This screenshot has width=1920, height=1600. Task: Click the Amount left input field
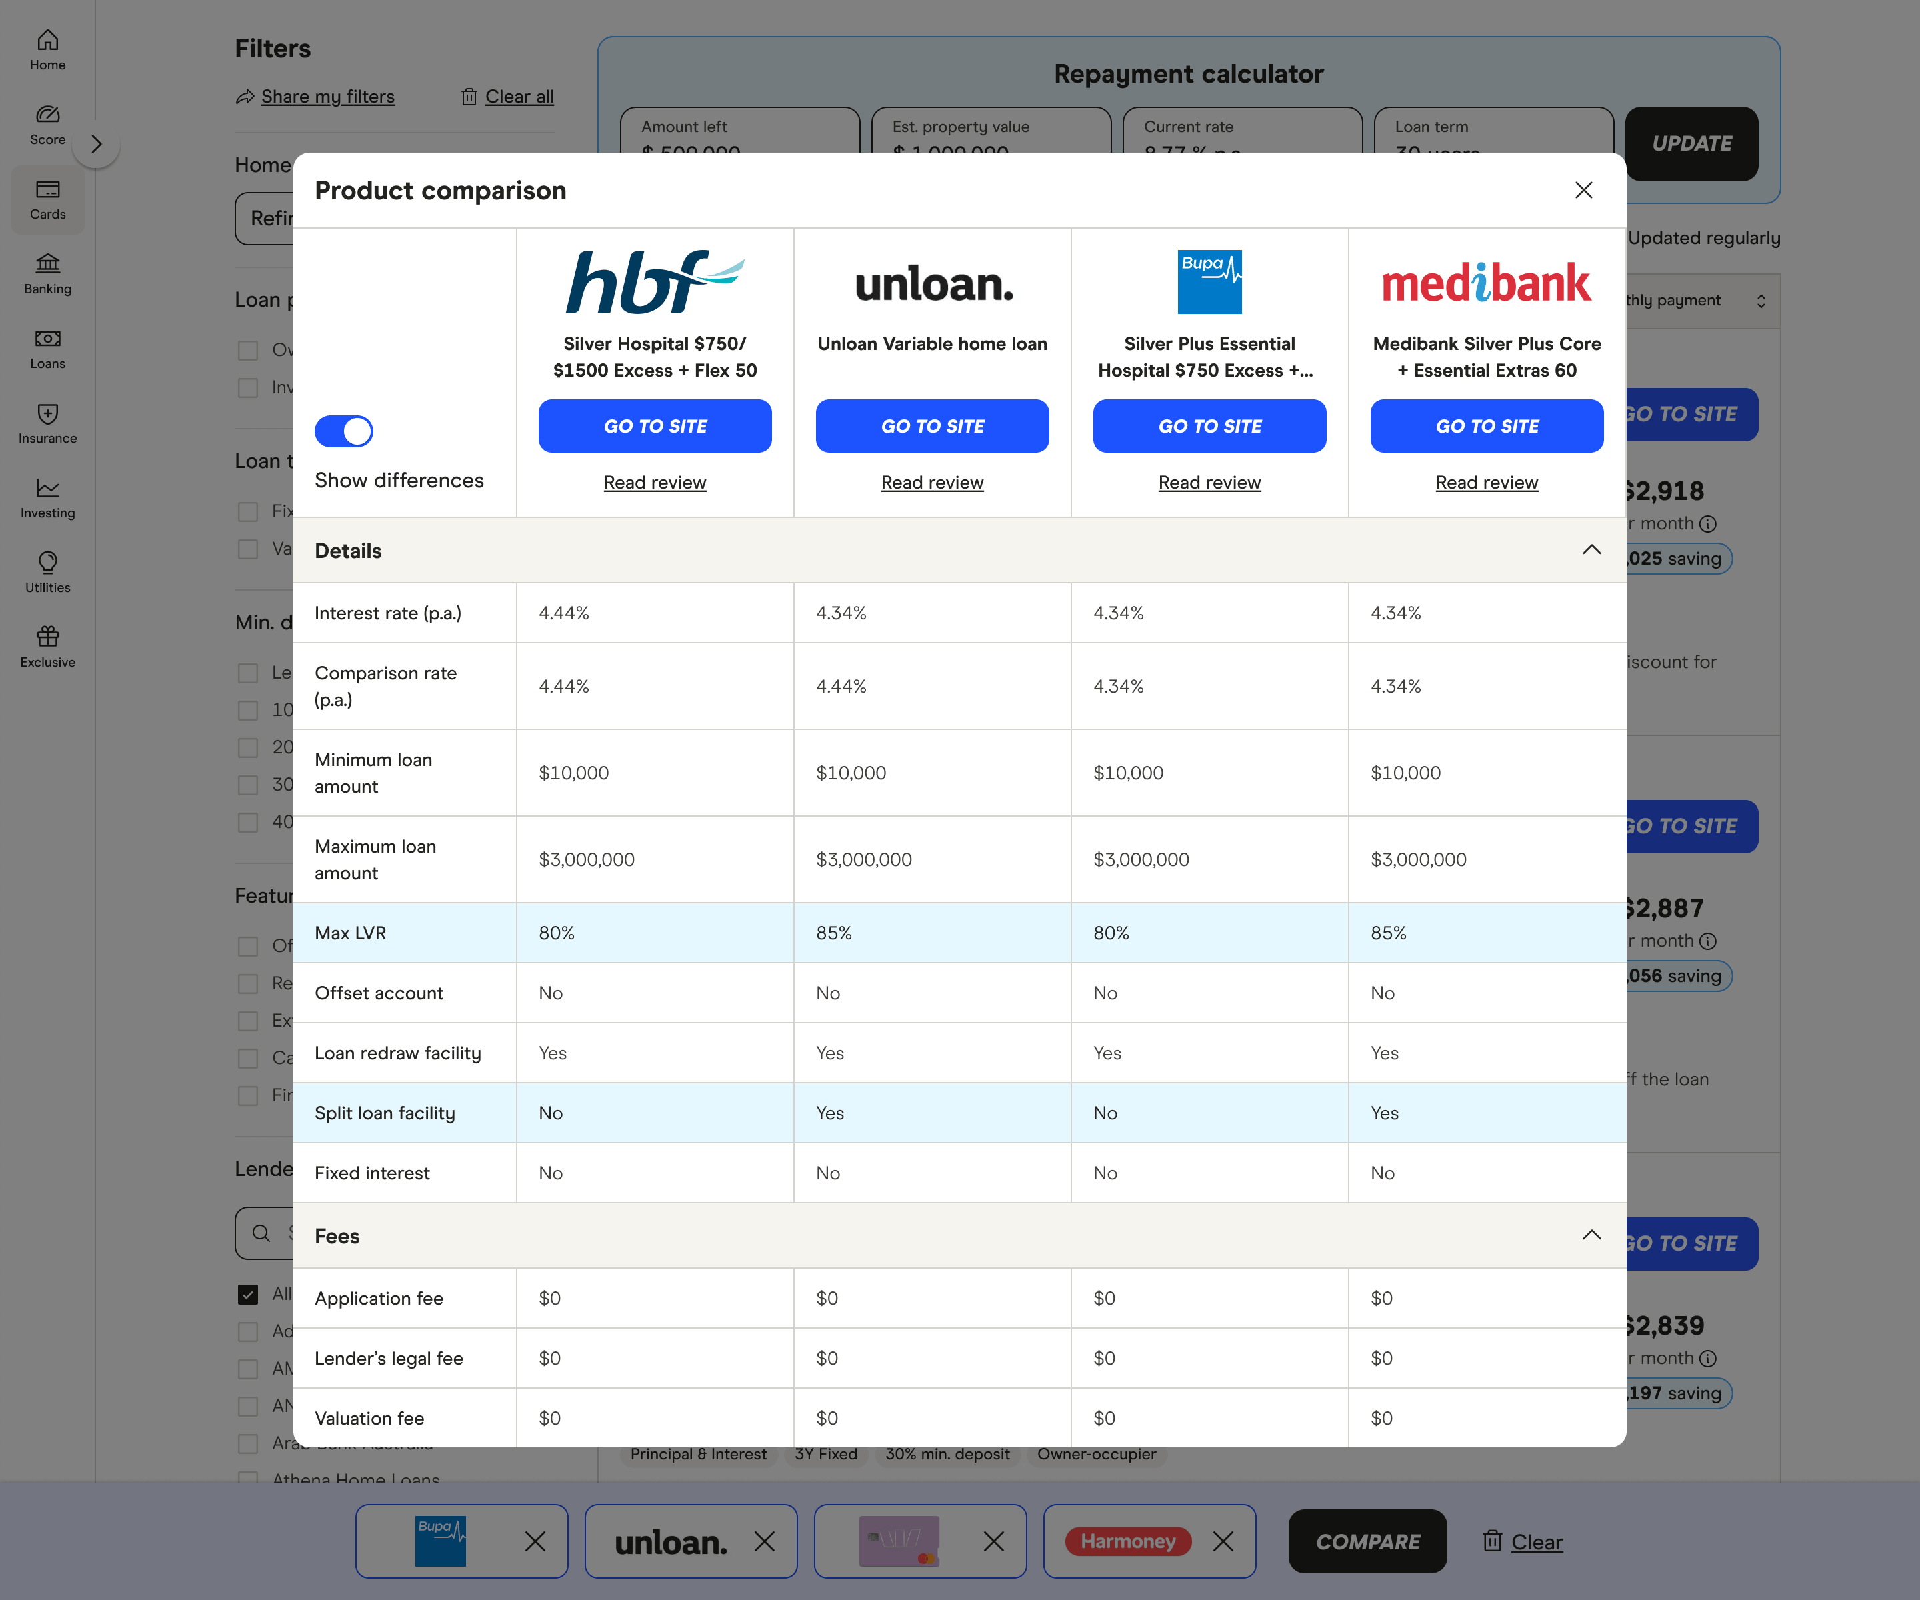coord(739,131)
